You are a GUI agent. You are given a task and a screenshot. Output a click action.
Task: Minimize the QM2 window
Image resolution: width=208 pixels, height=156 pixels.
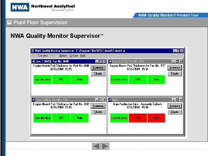click(x=173, y=100)
